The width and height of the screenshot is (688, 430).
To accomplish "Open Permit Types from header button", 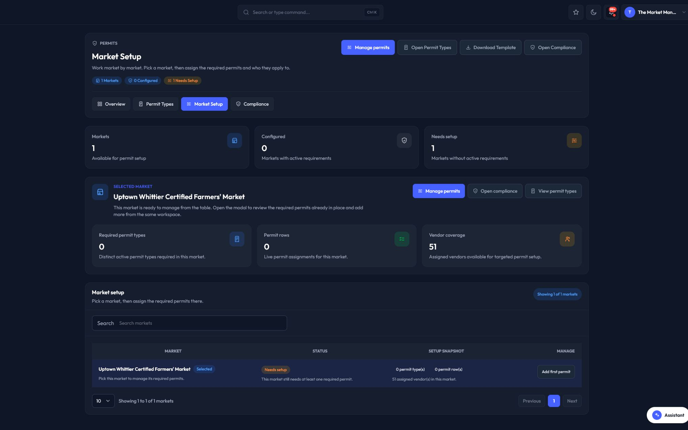I will coord(427,47).
